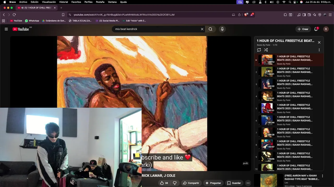Mute the tab via speaker icon
The height and width of the screenshot is (187, 334).
pyautogui.click(x=22, y=8)
